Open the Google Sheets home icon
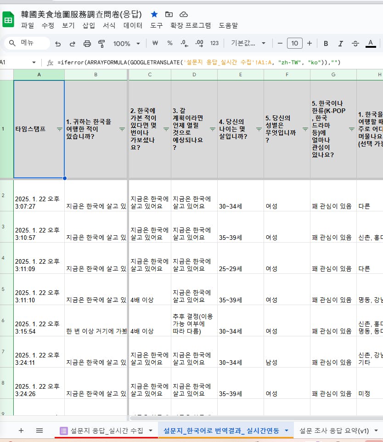The width and height of the screenshot is (383, 442). point(8,19)
